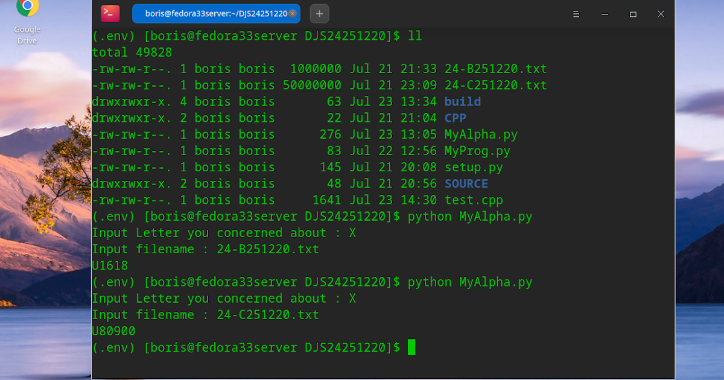Click the CPP folder name
The height and width of the screenshot is (380, 724).
click(x=455, y=118)
